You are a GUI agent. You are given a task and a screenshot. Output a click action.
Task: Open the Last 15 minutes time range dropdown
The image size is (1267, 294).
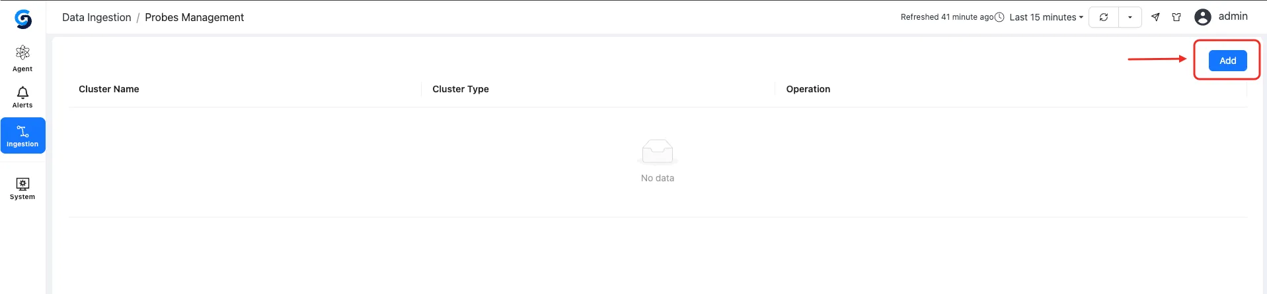[x=1046, y=17]
